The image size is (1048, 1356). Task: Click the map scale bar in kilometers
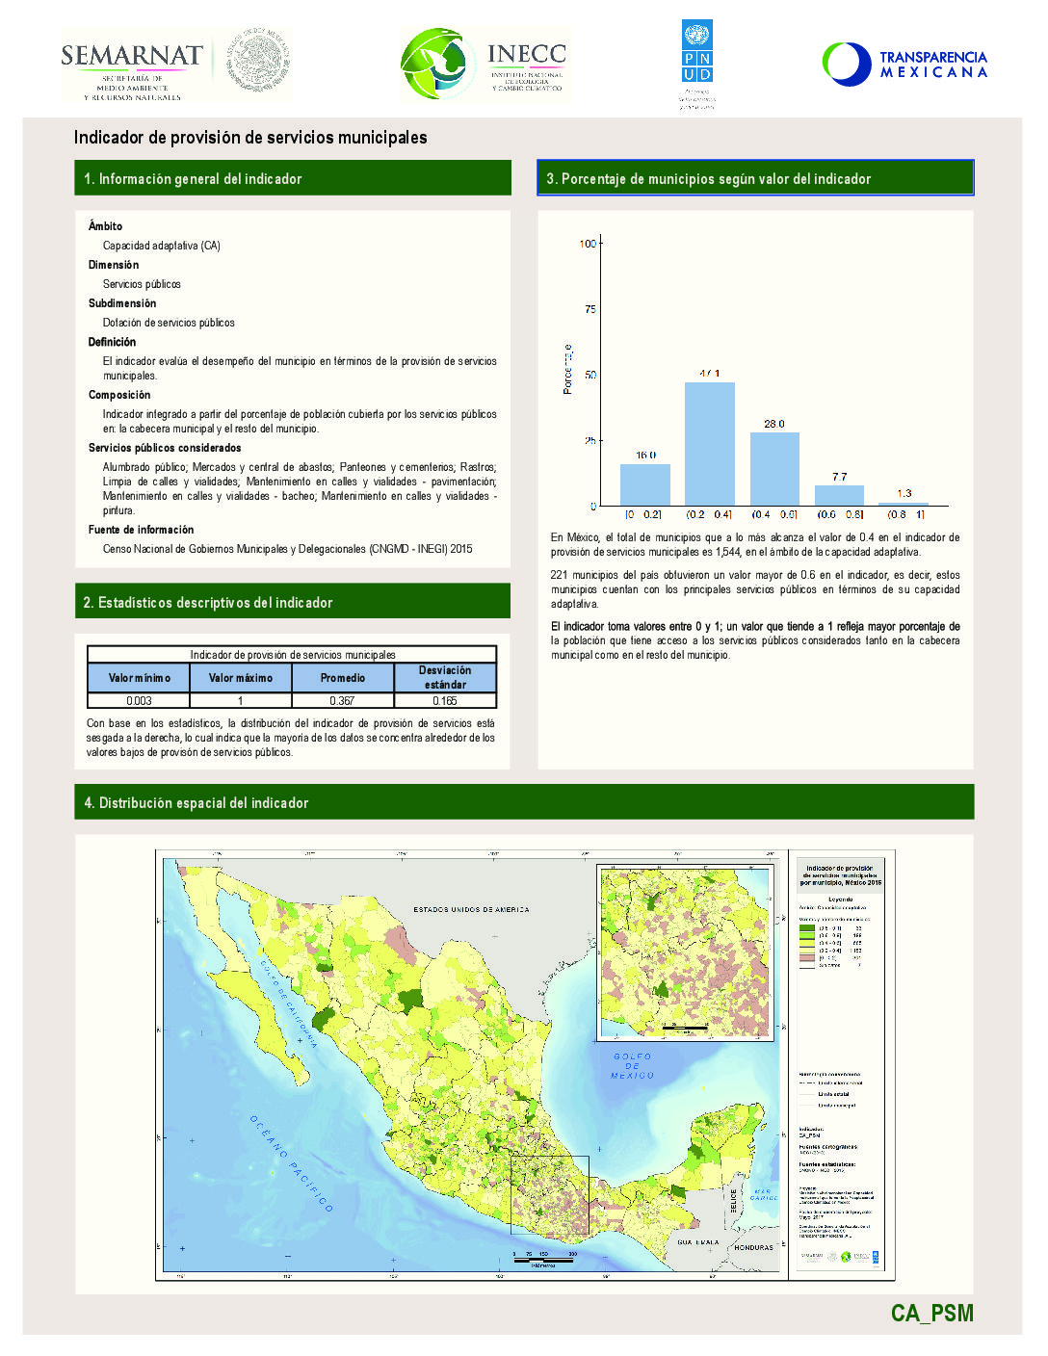click(x=544, y=1259)
